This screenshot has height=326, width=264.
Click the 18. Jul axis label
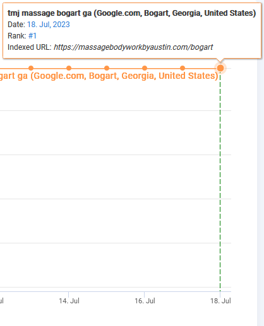click(220, 301)
